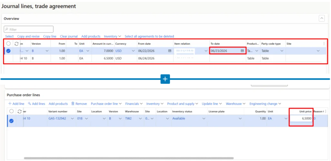
Task: Click the plus Add line command
Action: [x=16, y=104]
